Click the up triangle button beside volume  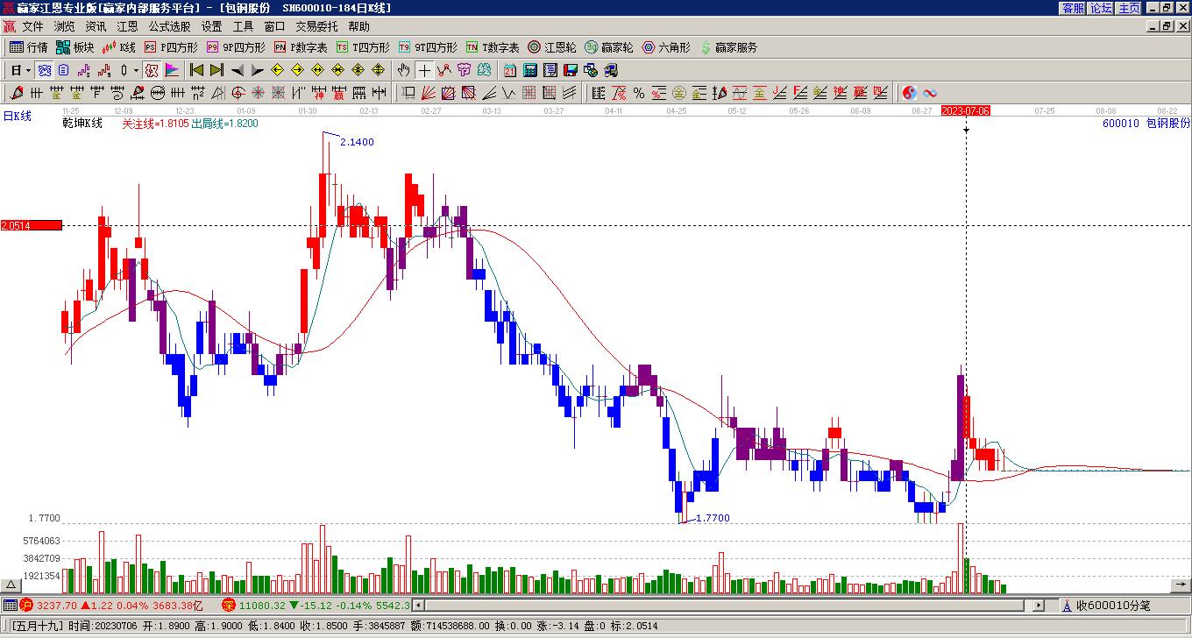(11, 585)
